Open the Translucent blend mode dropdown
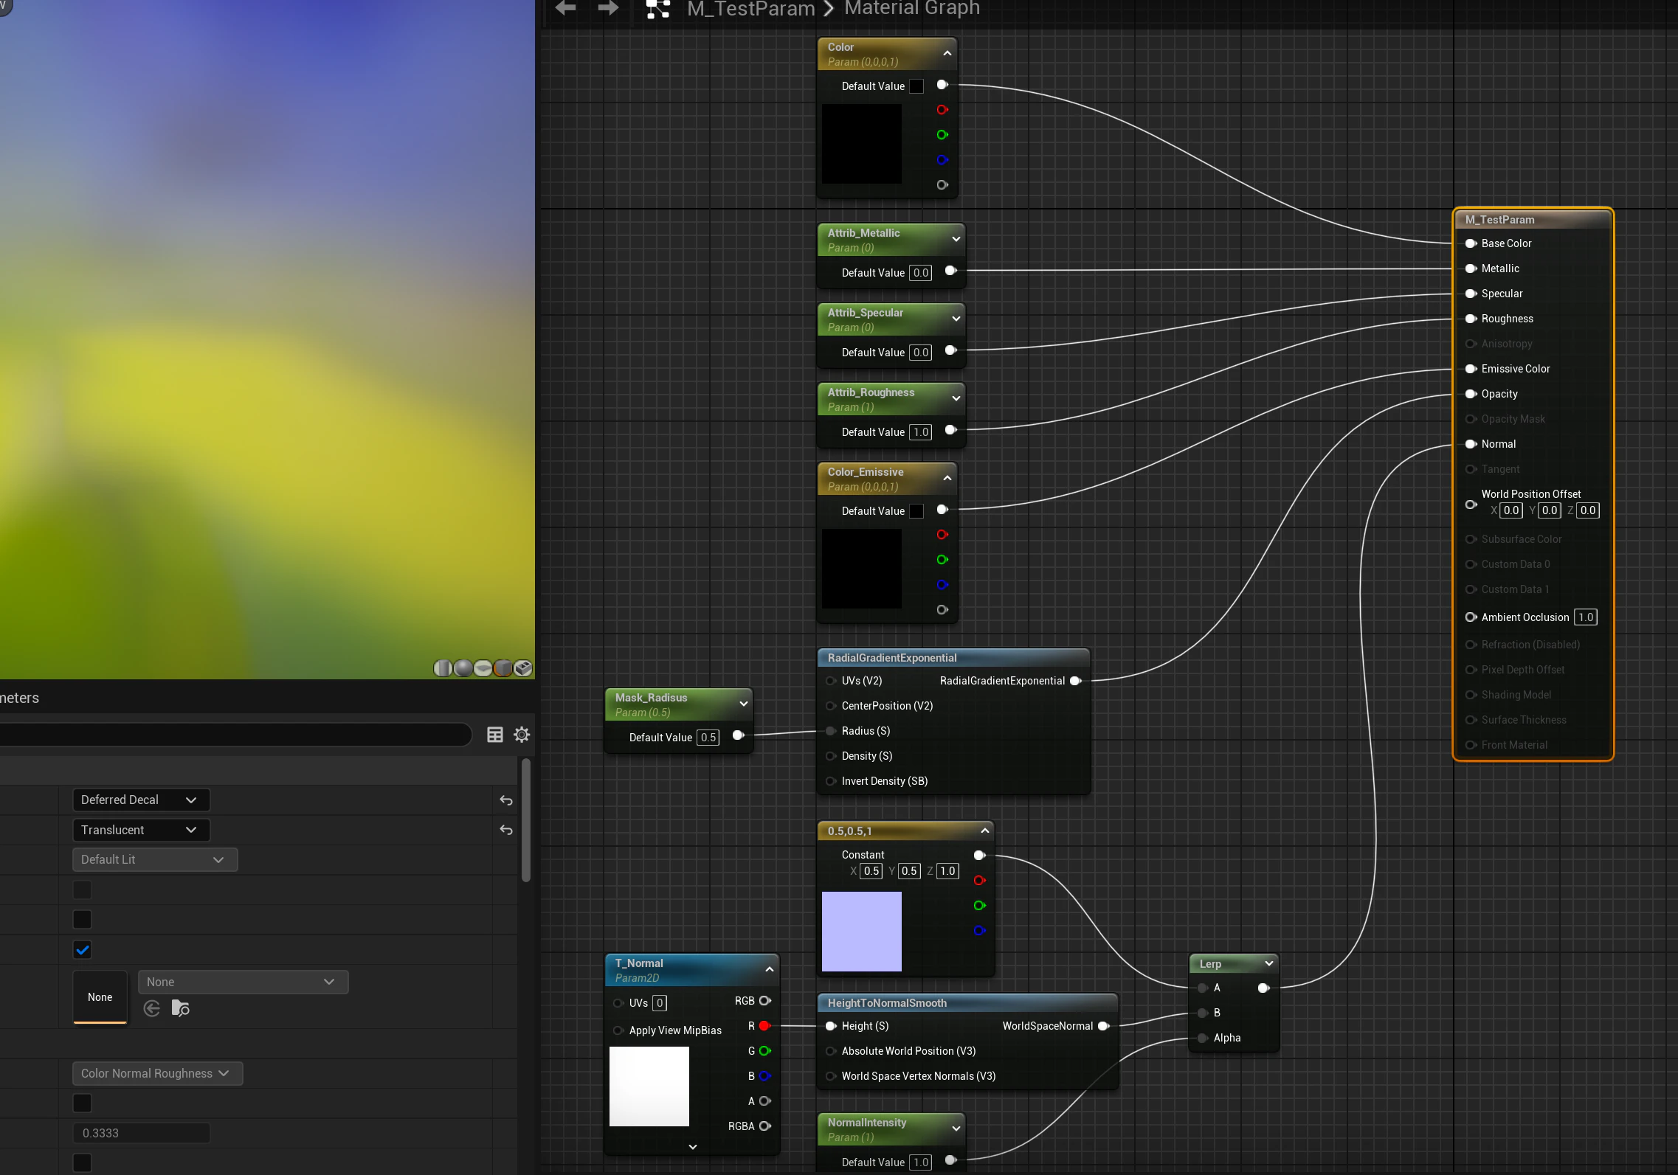The width and height of the screenshot is (1678, 1175). pyautogui.click(x=141, y=830)
